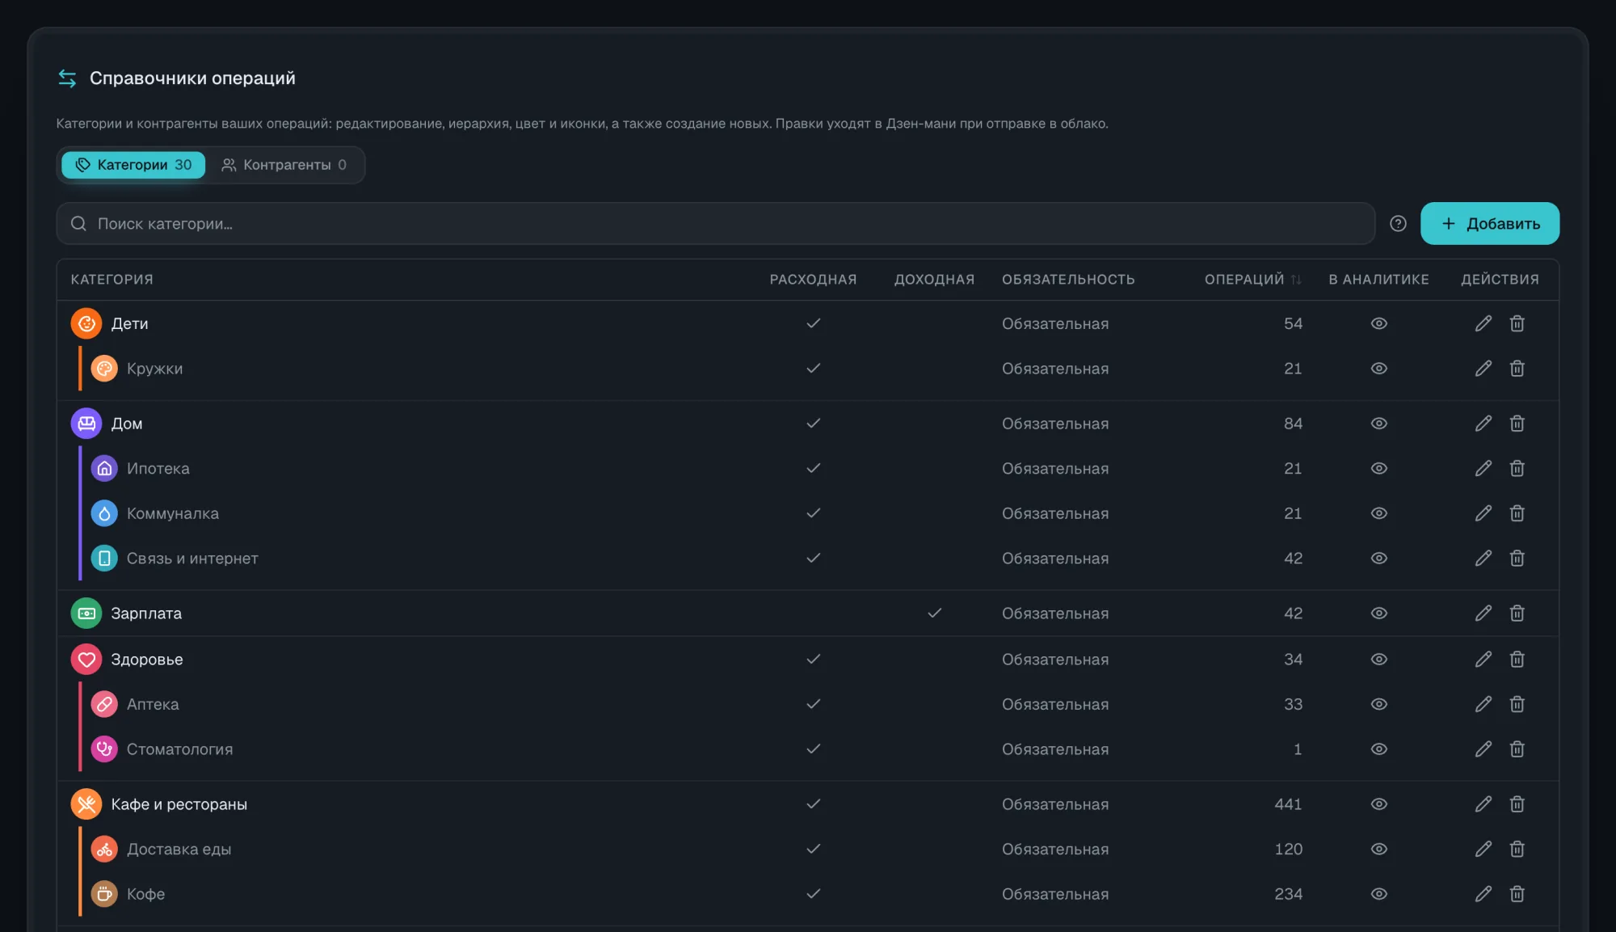
Task: Toggle analytics visibility for Ипотека
Action: [x=1378, y=469]
